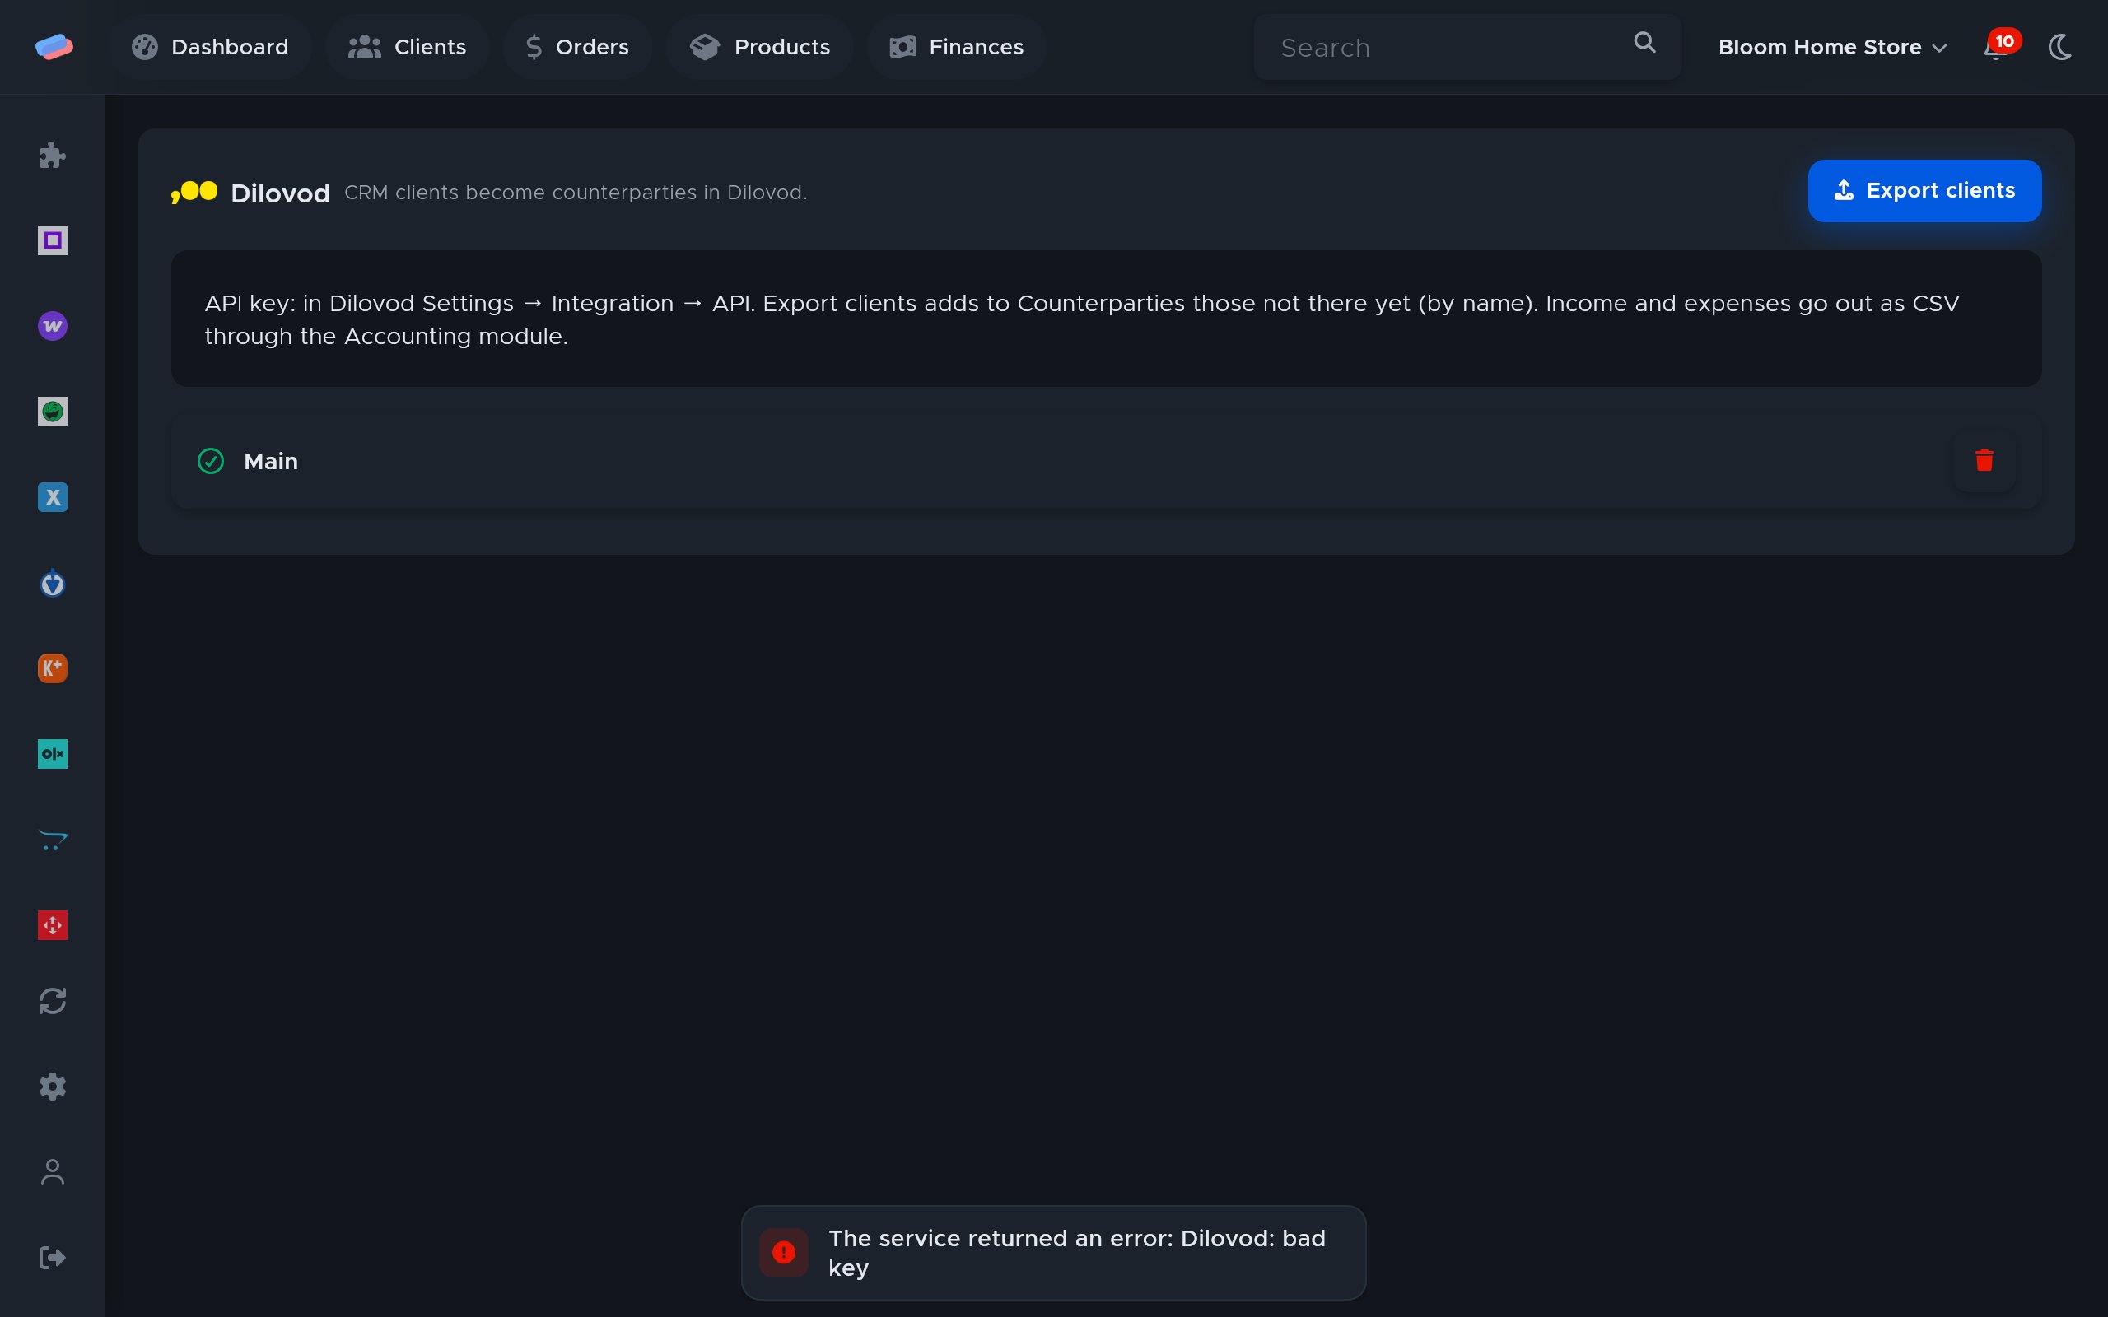Open the user profile icon

tap(52, 1172)
